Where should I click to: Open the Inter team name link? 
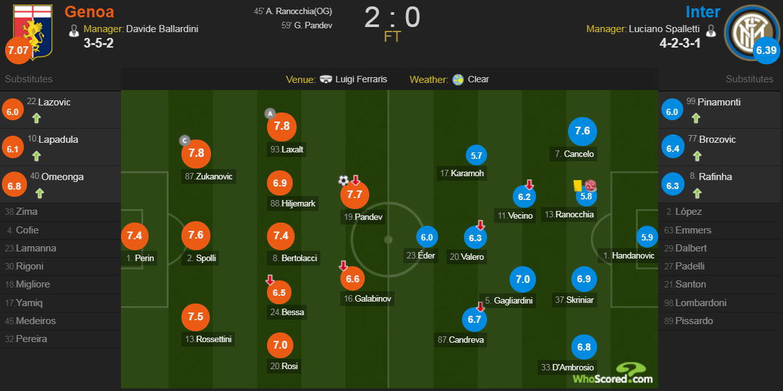703,12
